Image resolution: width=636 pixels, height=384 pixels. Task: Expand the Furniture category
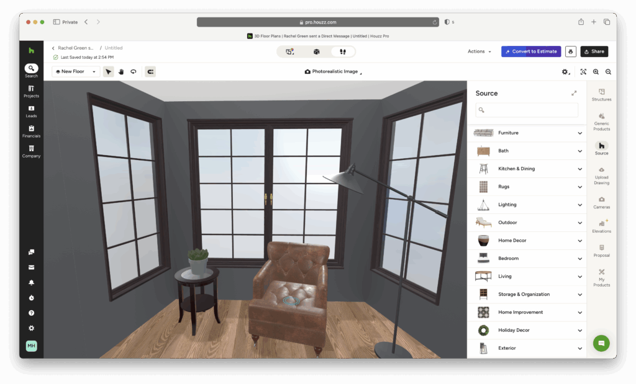point(527,133)
